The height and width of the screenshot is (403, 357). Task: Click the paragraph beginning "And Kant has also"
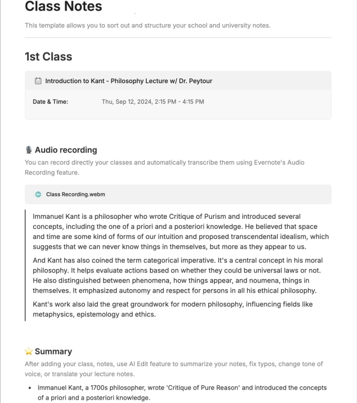click(x=178, y=275)
